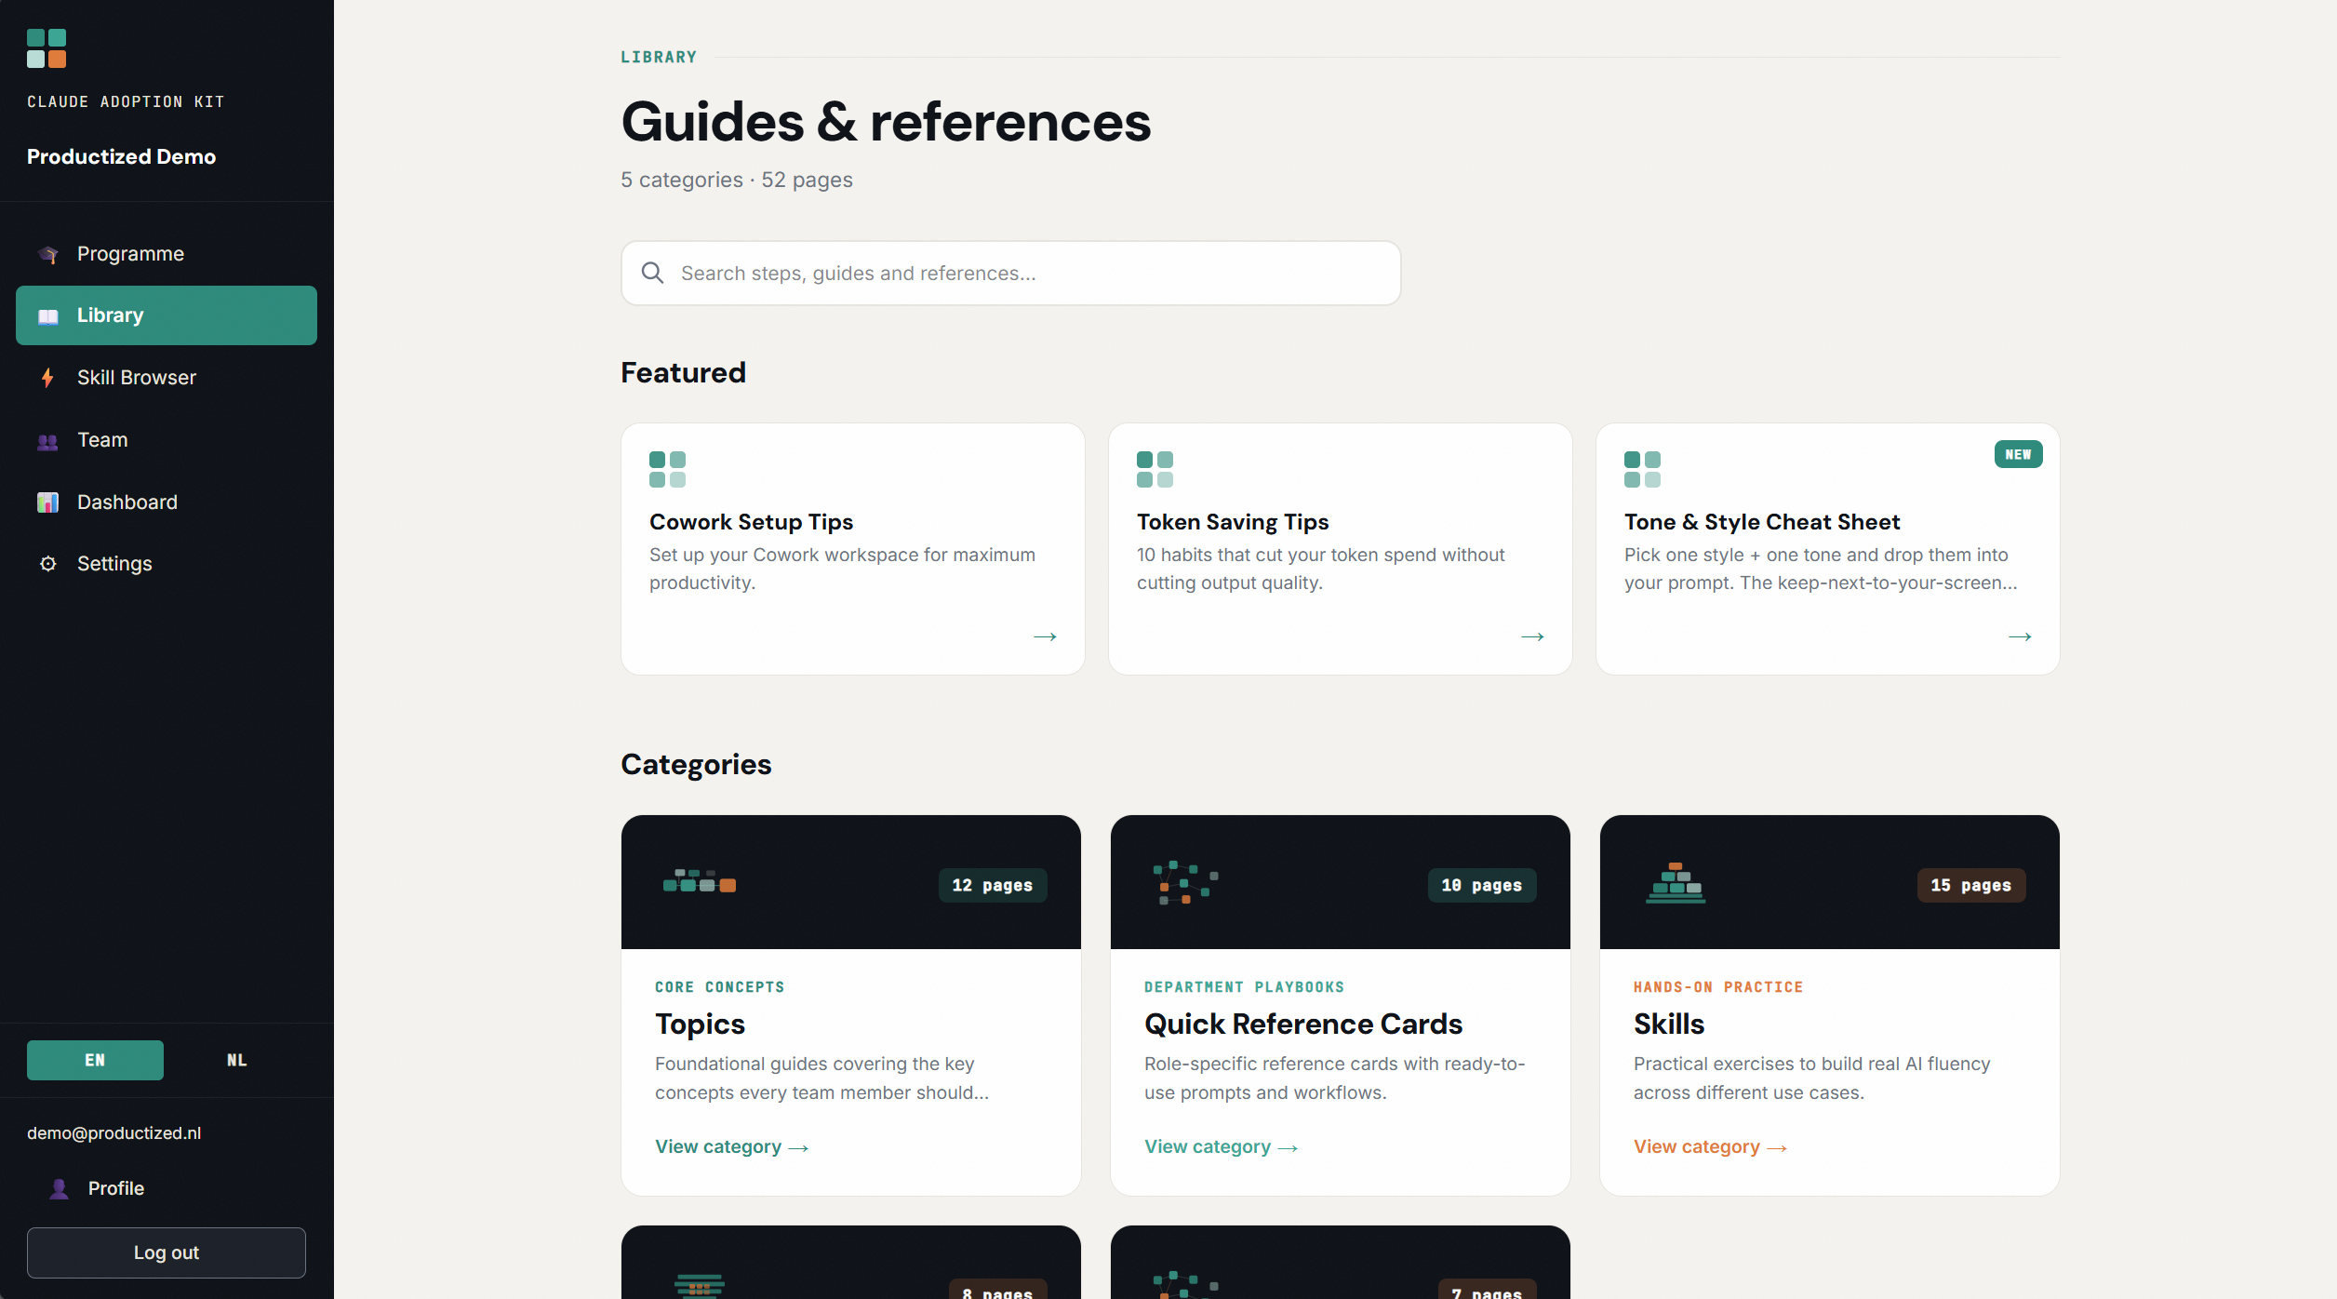The height and width of the screenshot is (1299, 2337).
Task: Click the Guides & references heading
Action: 886,122
